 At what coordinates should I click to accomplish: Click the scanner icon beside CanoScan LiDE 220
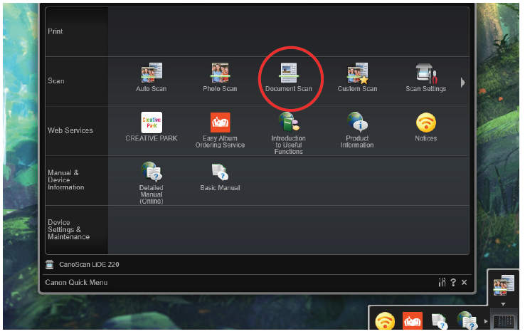[50, 266]
